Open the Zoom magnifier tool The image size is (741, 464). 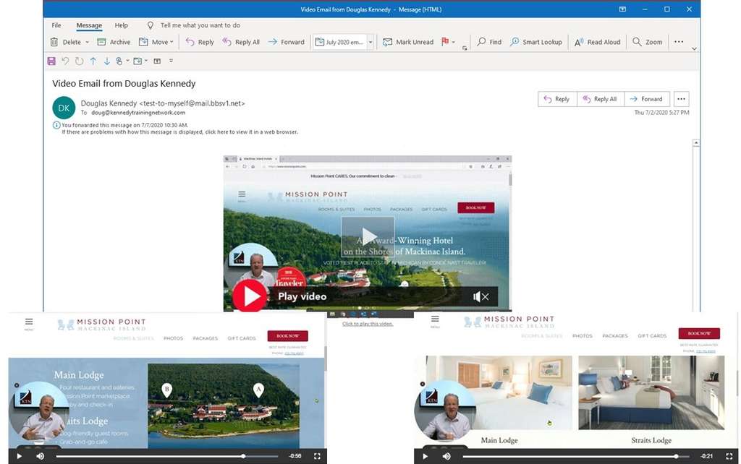(648, 42)
